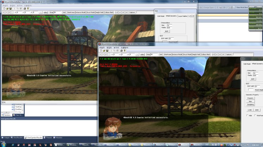Screen dimensions: 263x147
Task: Click Capture button in front editor toolbar
Action: tap(229, 55)
